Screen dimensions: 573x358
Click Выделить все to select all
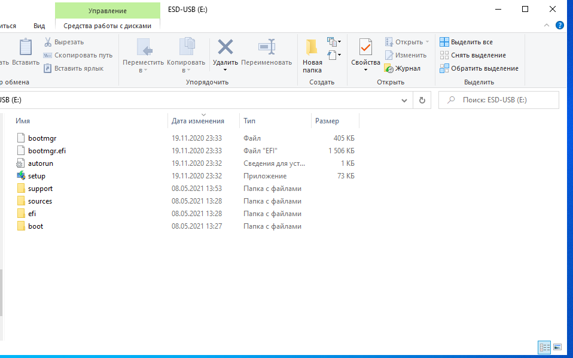click(467, 42)
